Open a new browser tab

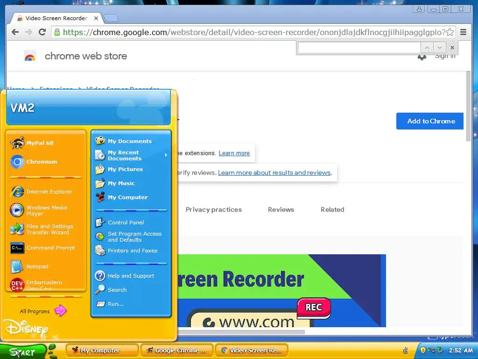(x=111, y=19)
